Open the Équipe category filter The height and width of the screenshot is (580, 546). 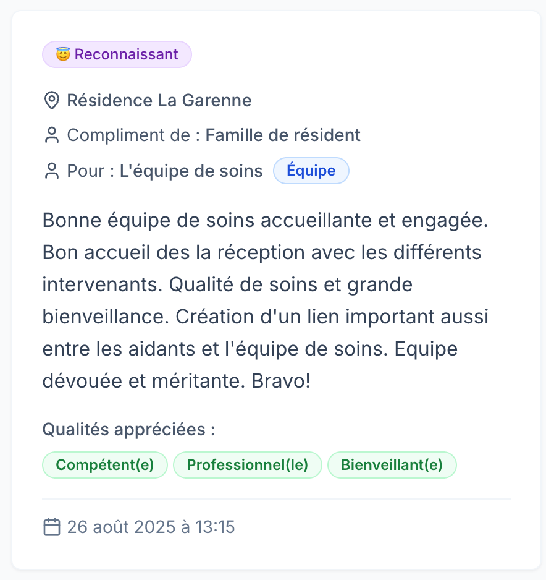point(311,171)
